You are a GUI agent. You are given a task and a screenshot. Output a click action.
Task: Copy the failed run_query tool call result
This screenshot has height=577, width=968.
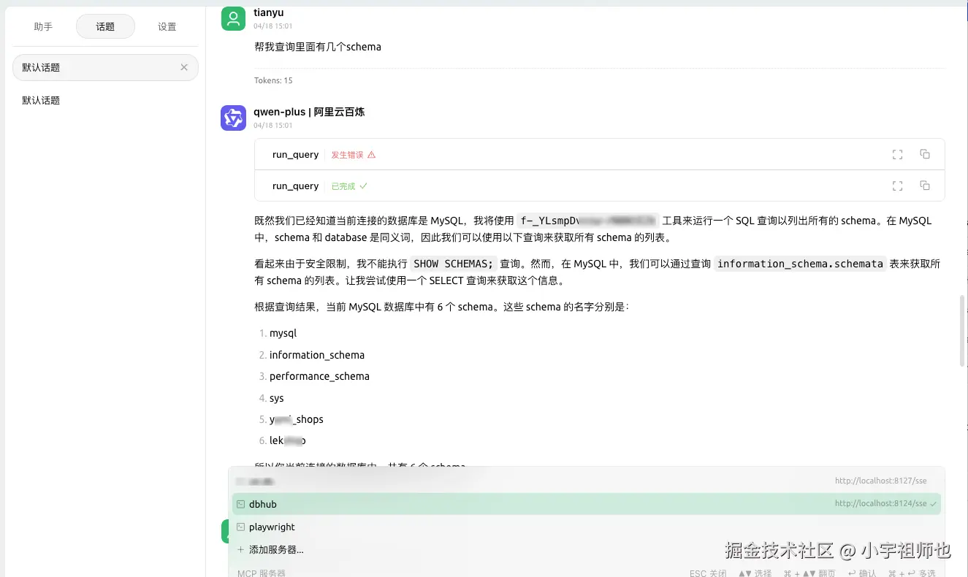pos(925,154)
